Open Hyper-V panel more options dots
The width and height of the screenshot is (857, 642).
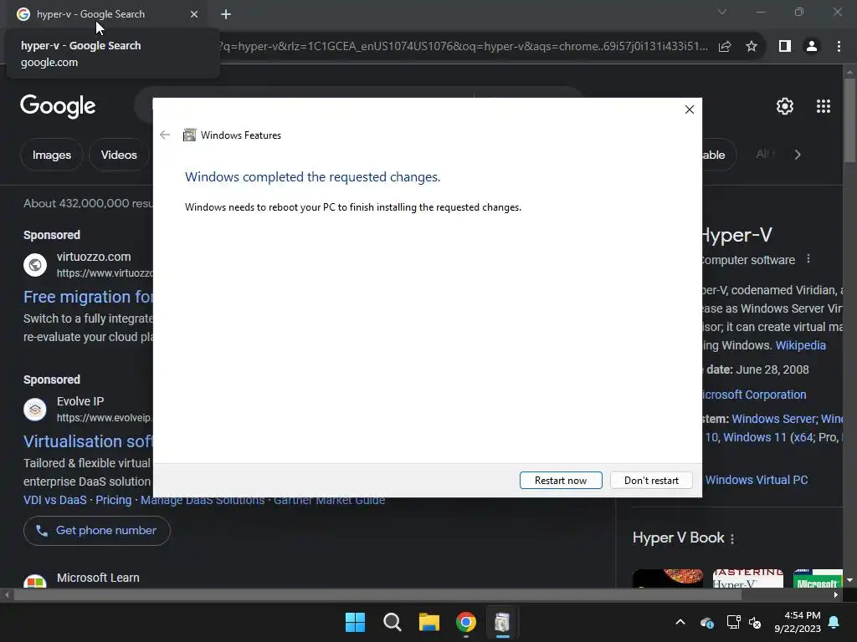click(808, 259)
